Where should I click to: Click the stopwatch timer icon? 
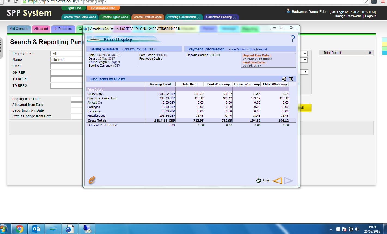[x=258, y=180]
